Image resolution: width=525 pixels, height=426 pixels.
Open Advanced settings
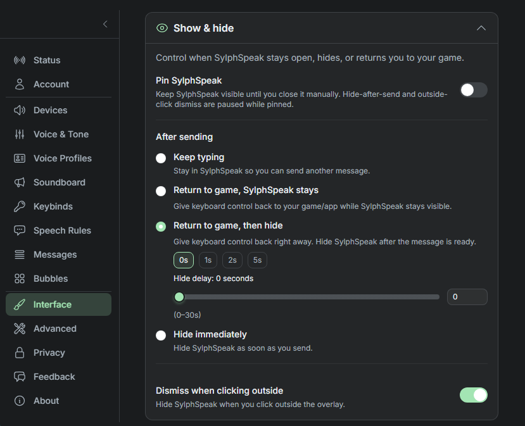coord(59,329)
